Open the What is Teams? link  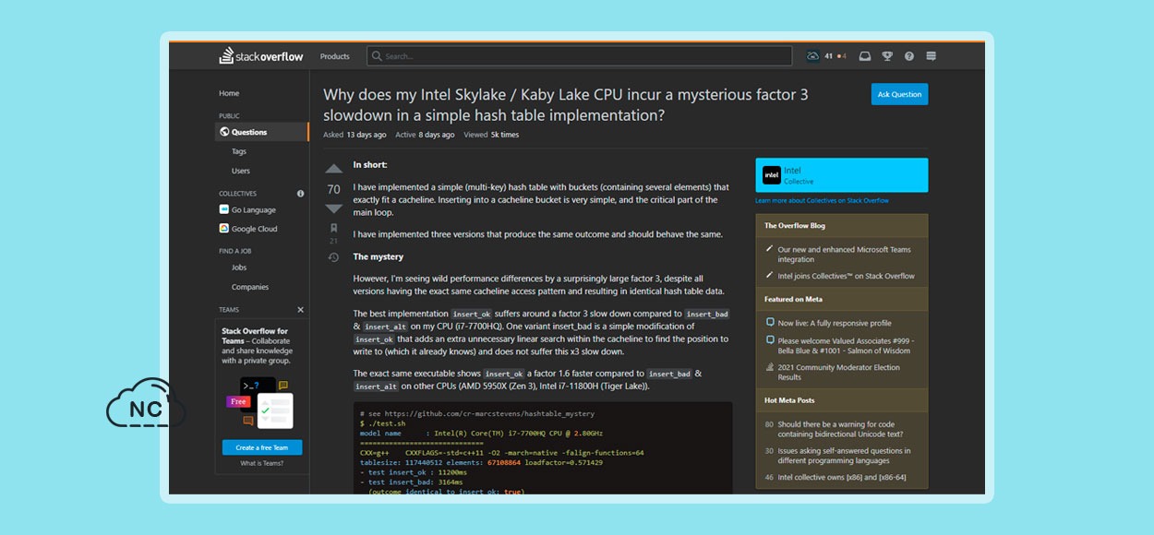(262, 463)
